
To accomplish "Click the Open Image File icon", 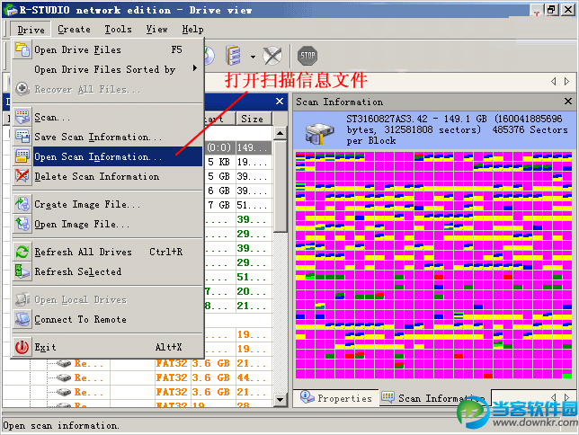I will pyautogui.click(x=22, y=224).
